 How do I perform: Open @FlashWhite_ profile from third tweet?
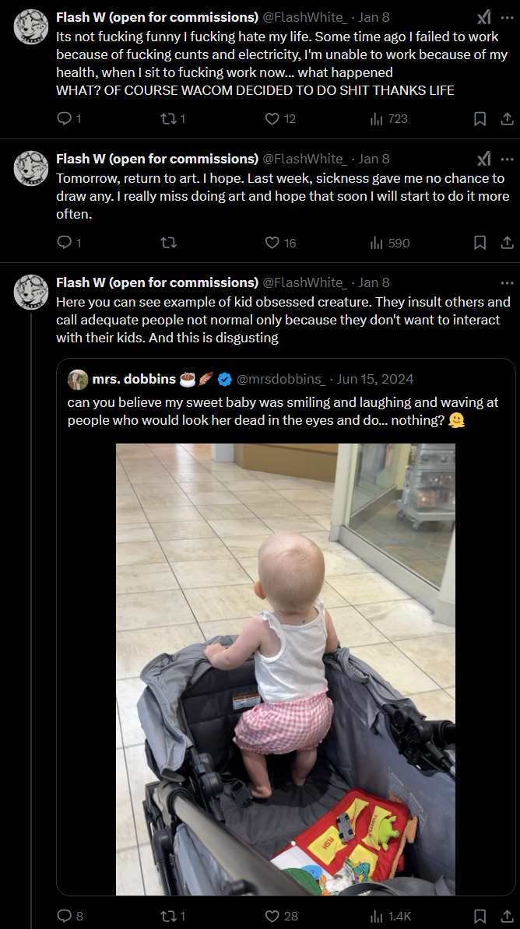pos(304,282)
